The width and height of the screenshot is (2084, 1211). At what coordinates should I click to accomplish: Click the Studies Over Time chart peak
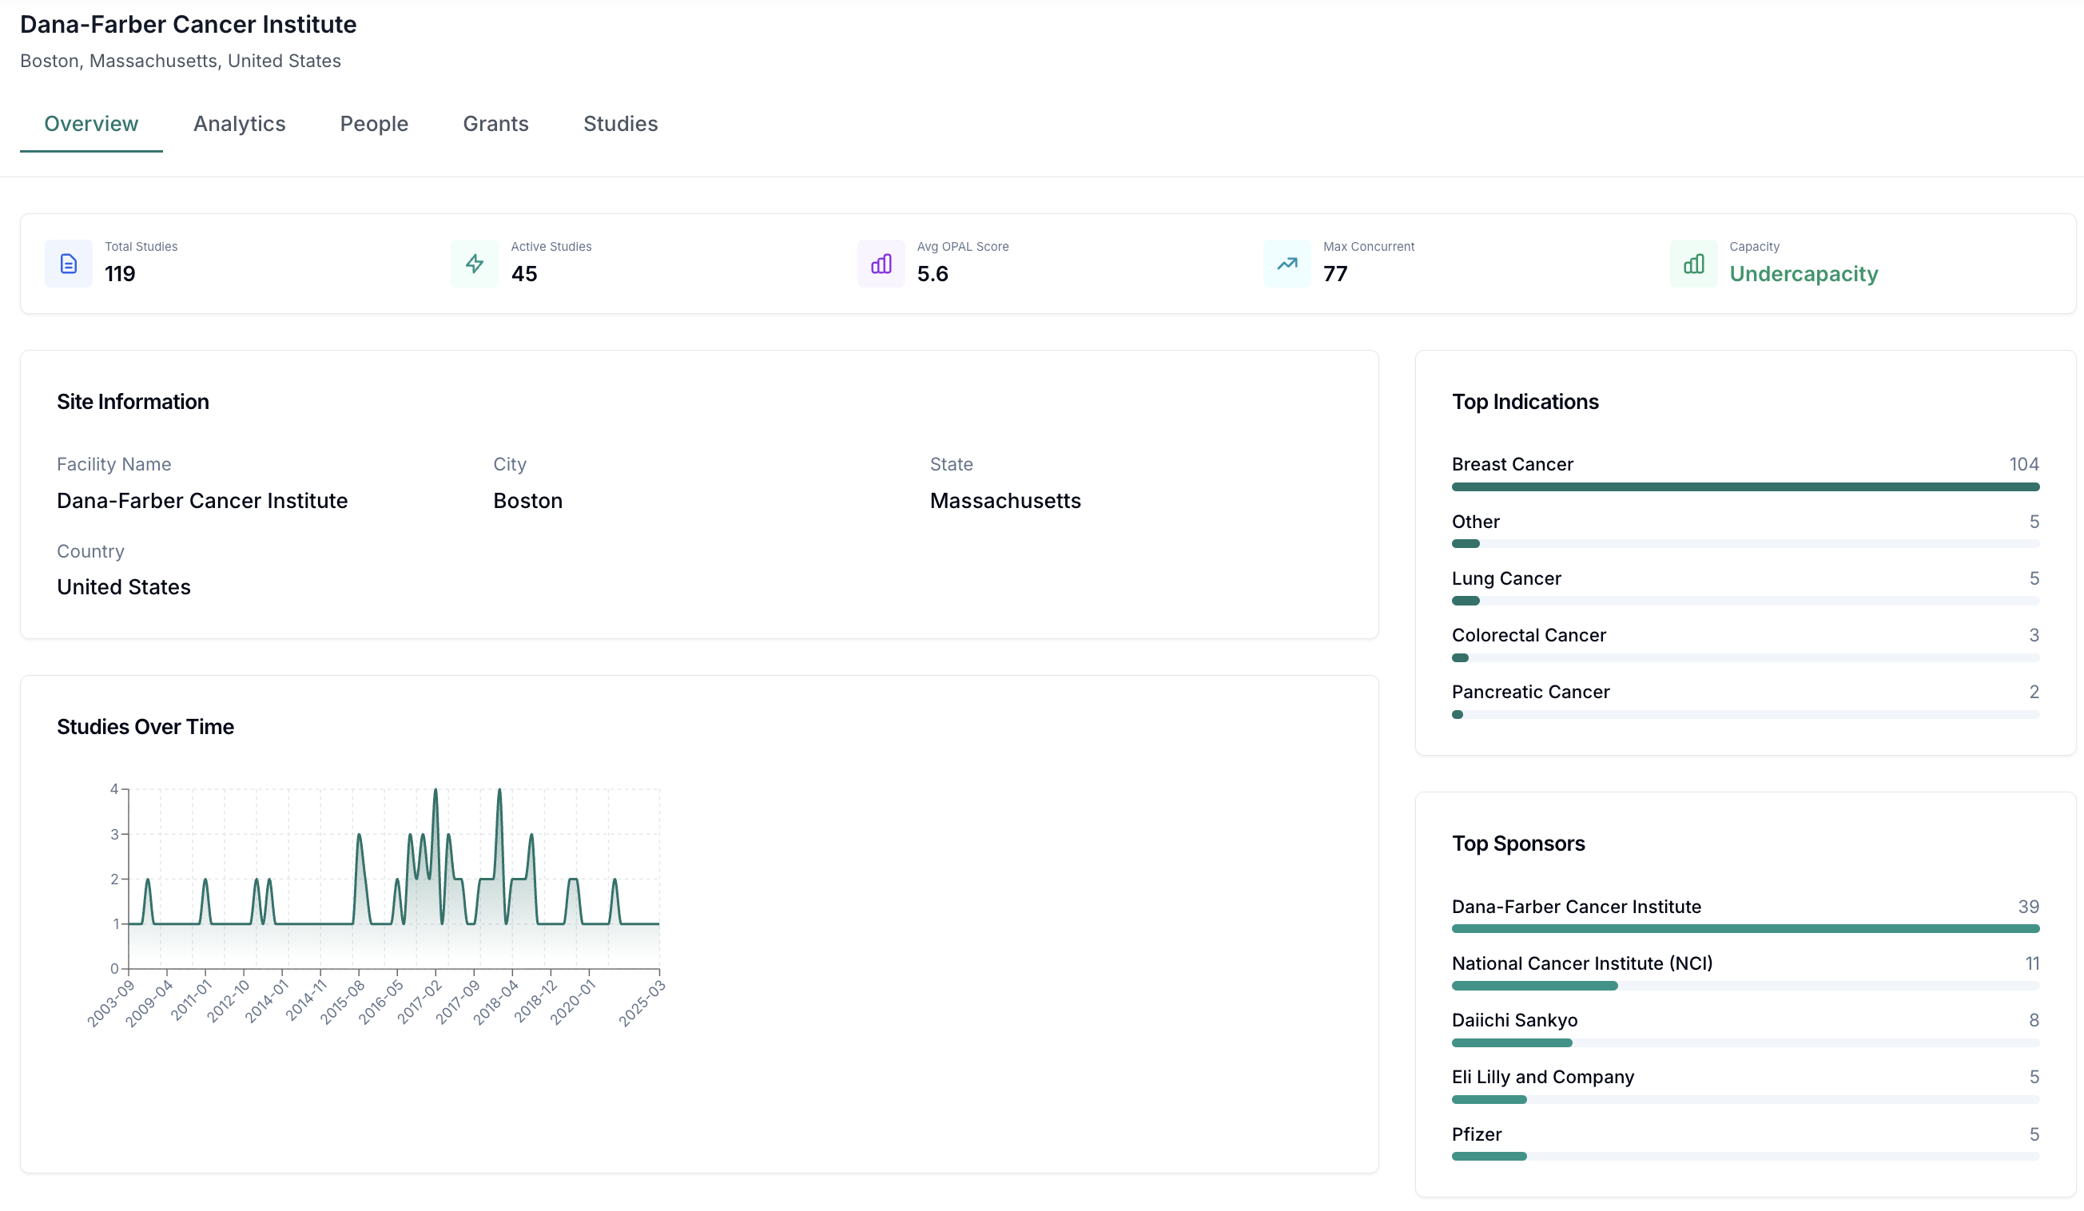(436, 791)
